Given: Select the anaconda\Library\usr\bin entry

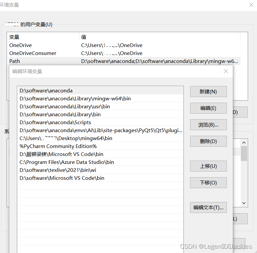Looking at the screenshot, I should point(100,107).
